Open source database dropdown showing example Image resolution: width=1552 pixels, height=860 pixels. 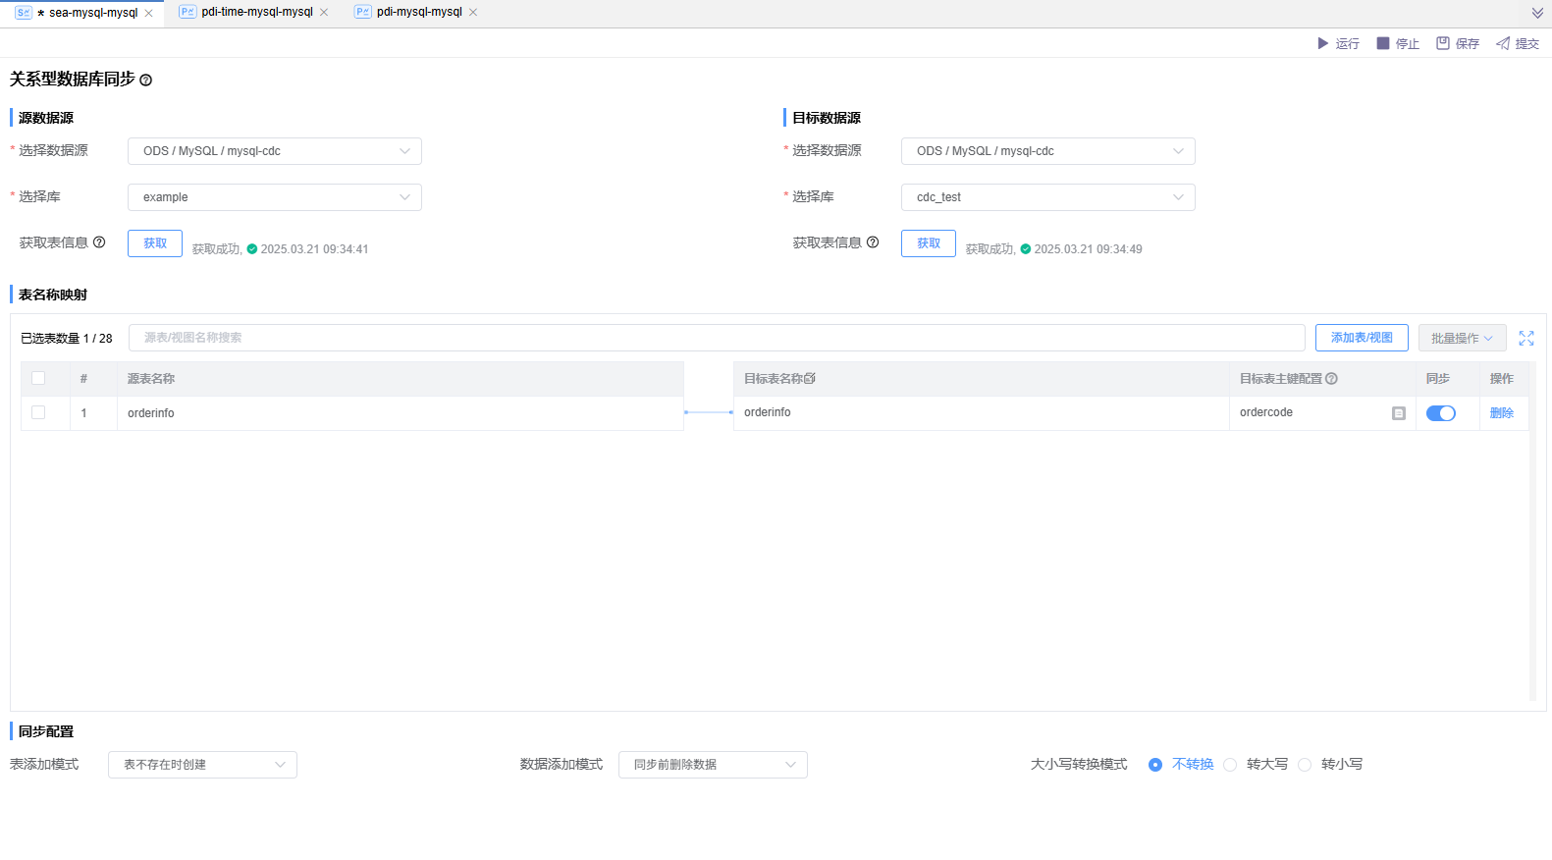point(274,197)
